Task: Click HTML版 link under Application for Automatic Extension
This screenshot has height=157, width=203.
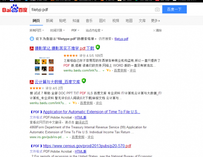Action: tap(81, 118)
